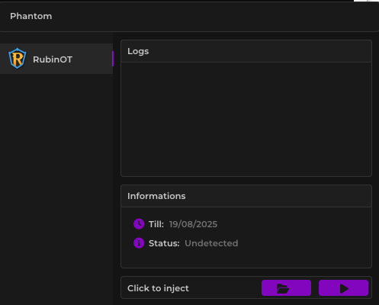Click the Informations panel header

[246, 196]
